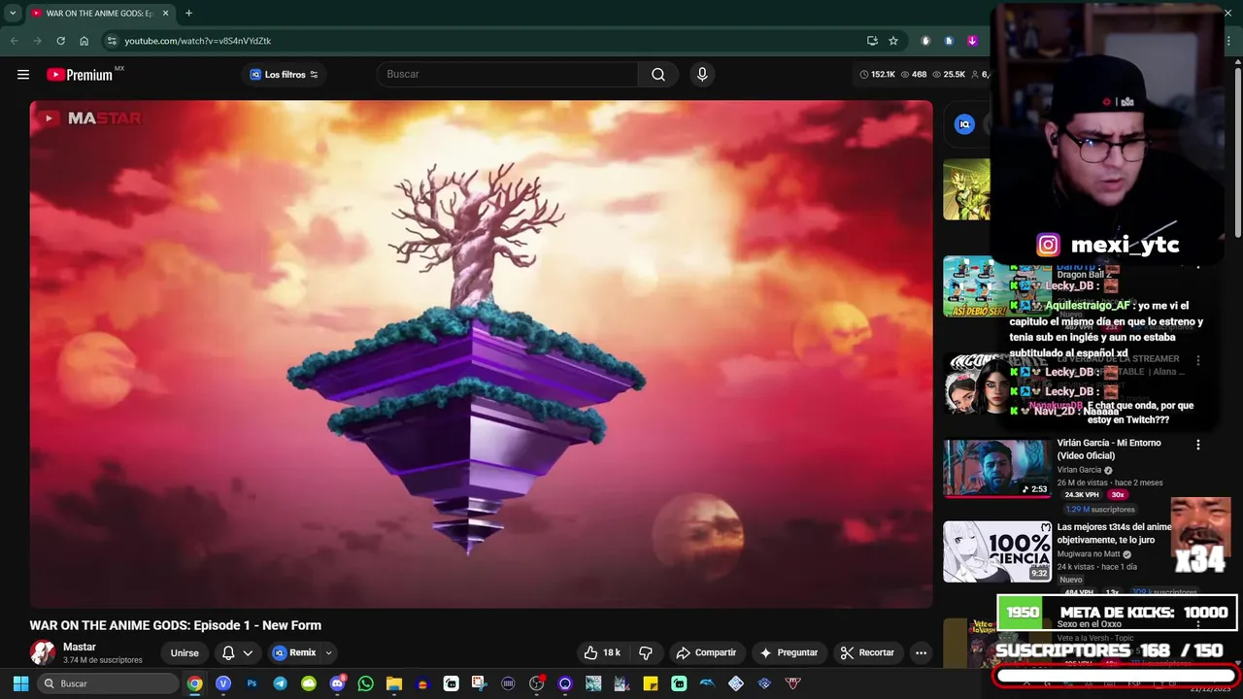Bookmark this page with the star icon
The height and width of the screenshot is (699, 1243).
click(893, 41)
